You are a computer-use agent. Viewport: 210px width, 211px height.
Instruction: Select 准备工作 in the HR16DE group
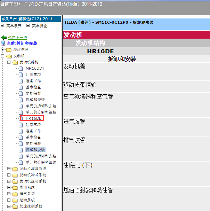coord(33,131)
